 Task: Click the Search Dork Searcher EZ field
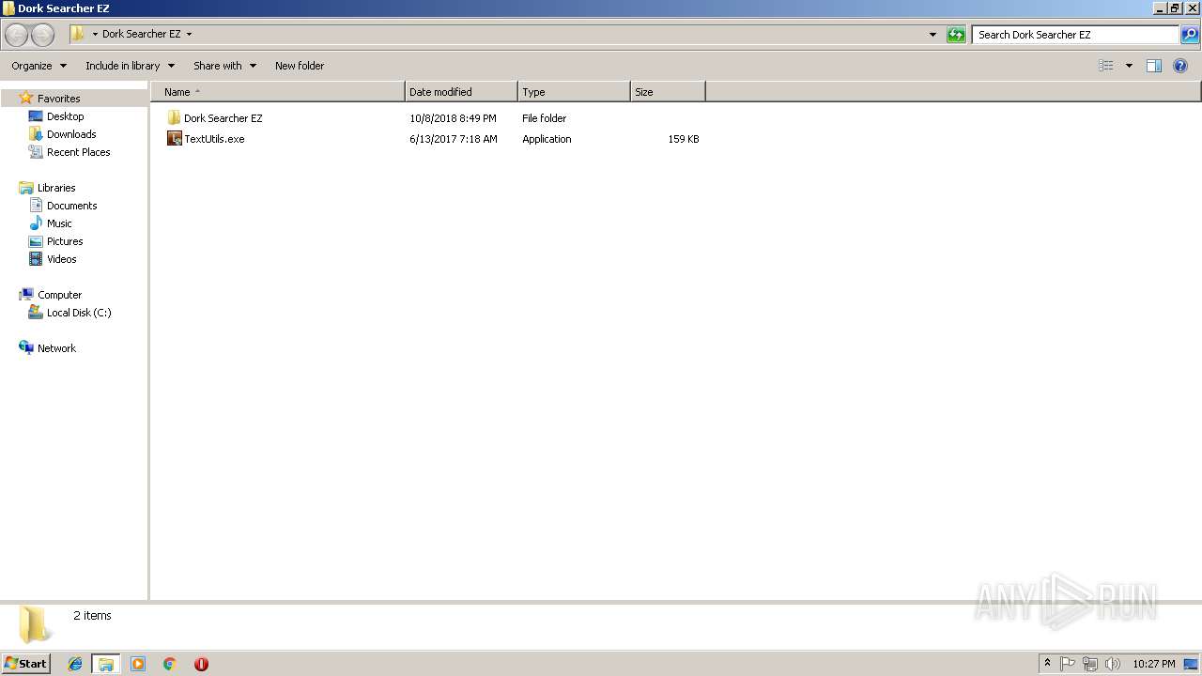pyautogui.click(x=1075, y=35)
